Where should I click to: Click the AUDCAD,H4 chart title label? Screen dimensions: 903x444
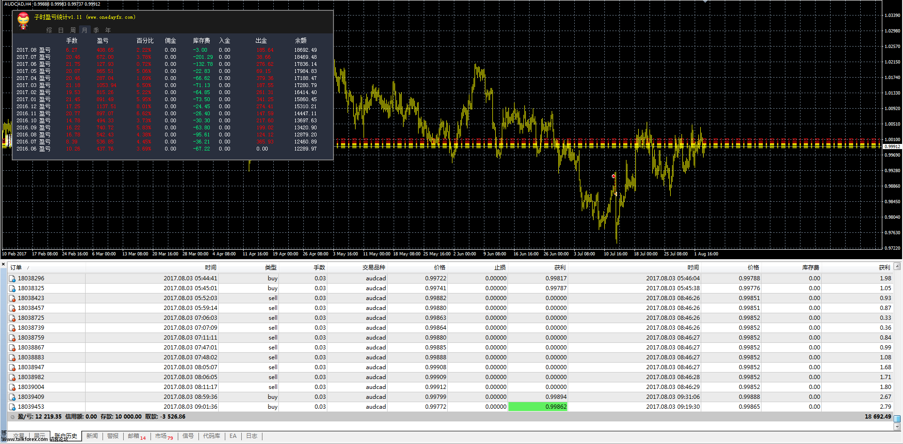[18, 4]
